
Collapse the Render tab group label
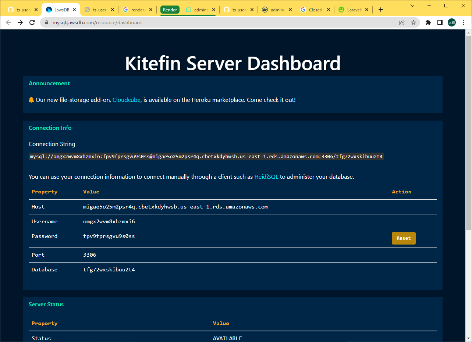[170, 10]
